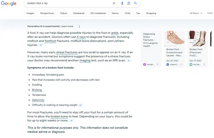Click the underlined 'stress fractures' term
Viewport: 214px width, 138px height.
(x=67, y=52)
